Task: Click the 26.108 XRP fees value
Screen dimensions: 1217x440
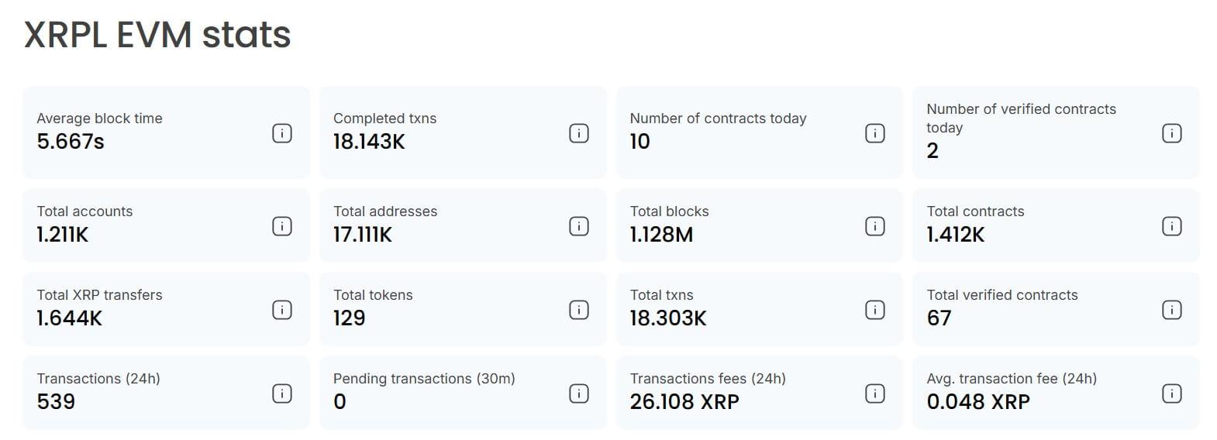Action: [x=684, y=402]
